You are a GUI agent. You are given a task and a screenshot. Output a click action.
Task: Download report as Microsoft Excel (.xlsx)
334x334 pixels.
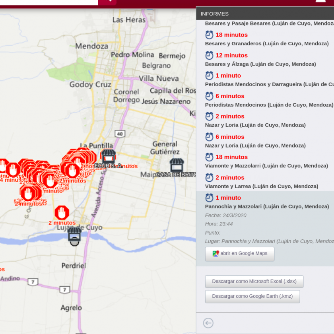254,282
